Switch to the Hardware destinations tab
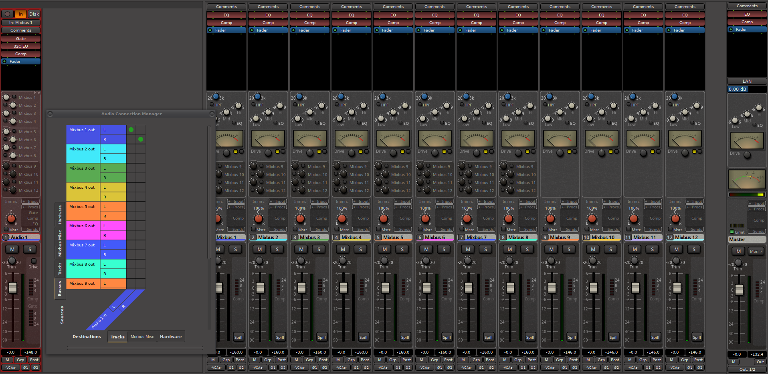The height and width of the screenshot is (374, 768). pos(171,337)
